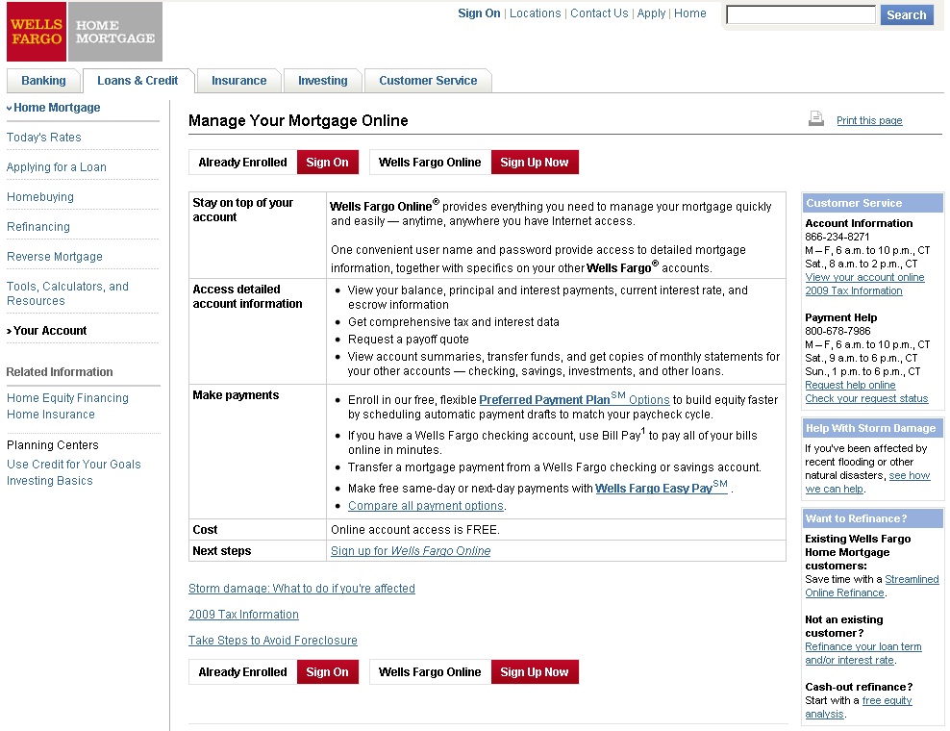Open the Customer Service tab

coord(428,81)
